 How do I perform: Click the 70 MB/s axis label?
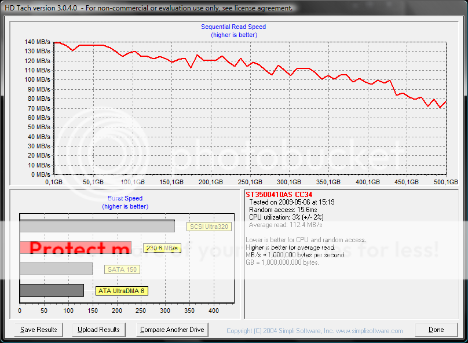[39, 108]
